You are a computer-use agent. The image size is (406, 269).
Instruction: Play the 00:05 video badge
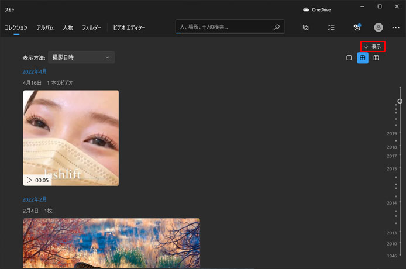pyautogui.click(x=37, y=180)
